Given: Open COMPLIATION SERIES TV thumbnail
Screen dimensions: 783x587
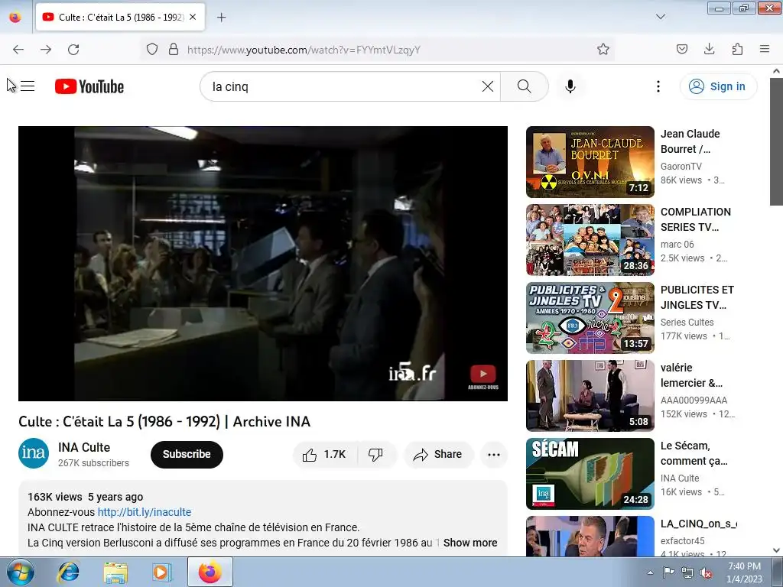Looking at the screenshot, I should pos(590,239).
